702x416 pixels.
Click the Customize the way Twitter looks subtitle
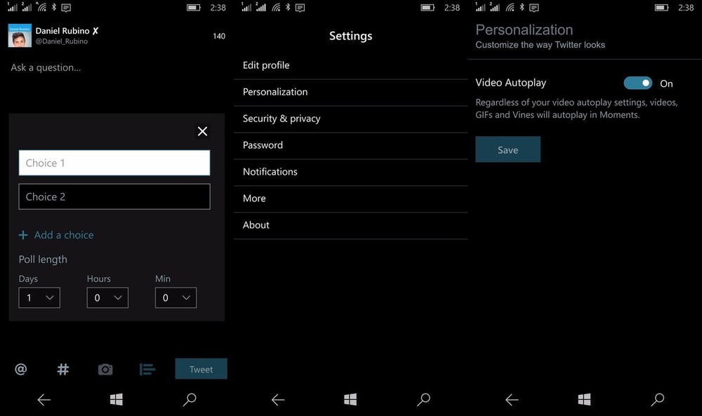pyautogui.click(x=540, y=45)
